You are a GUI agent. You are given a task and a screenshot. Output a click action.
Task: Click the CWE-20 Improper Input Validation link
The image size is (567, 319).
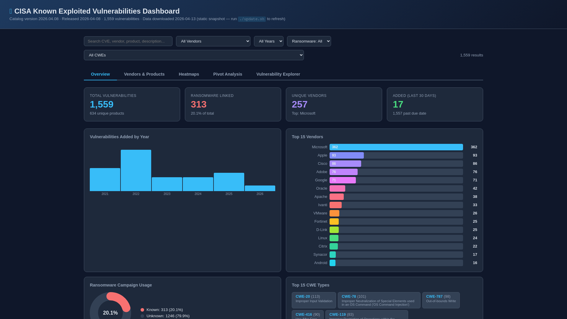click(x=303, y=296)
